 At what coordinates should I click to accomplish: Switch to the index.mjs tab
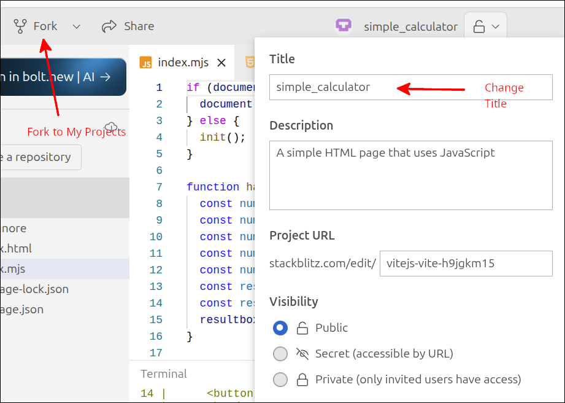[183, 63]
